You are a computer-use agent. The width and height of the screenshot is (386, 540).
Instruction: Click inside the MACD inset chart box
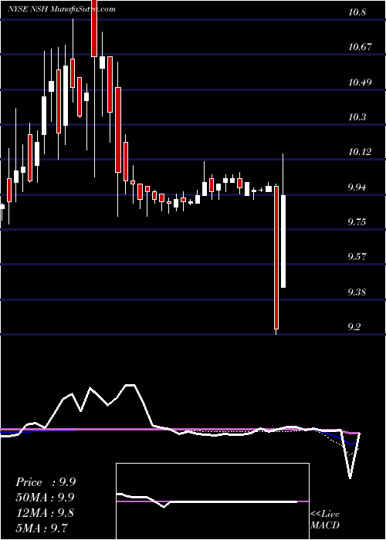(212, 501)
